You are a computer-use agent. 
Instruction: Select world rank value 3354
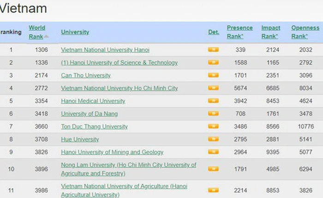(41, 101)
